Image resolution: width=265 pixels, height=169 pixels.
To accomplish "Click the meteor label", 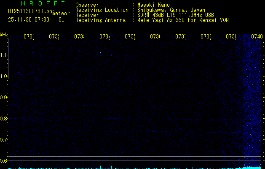I will 61,14.
